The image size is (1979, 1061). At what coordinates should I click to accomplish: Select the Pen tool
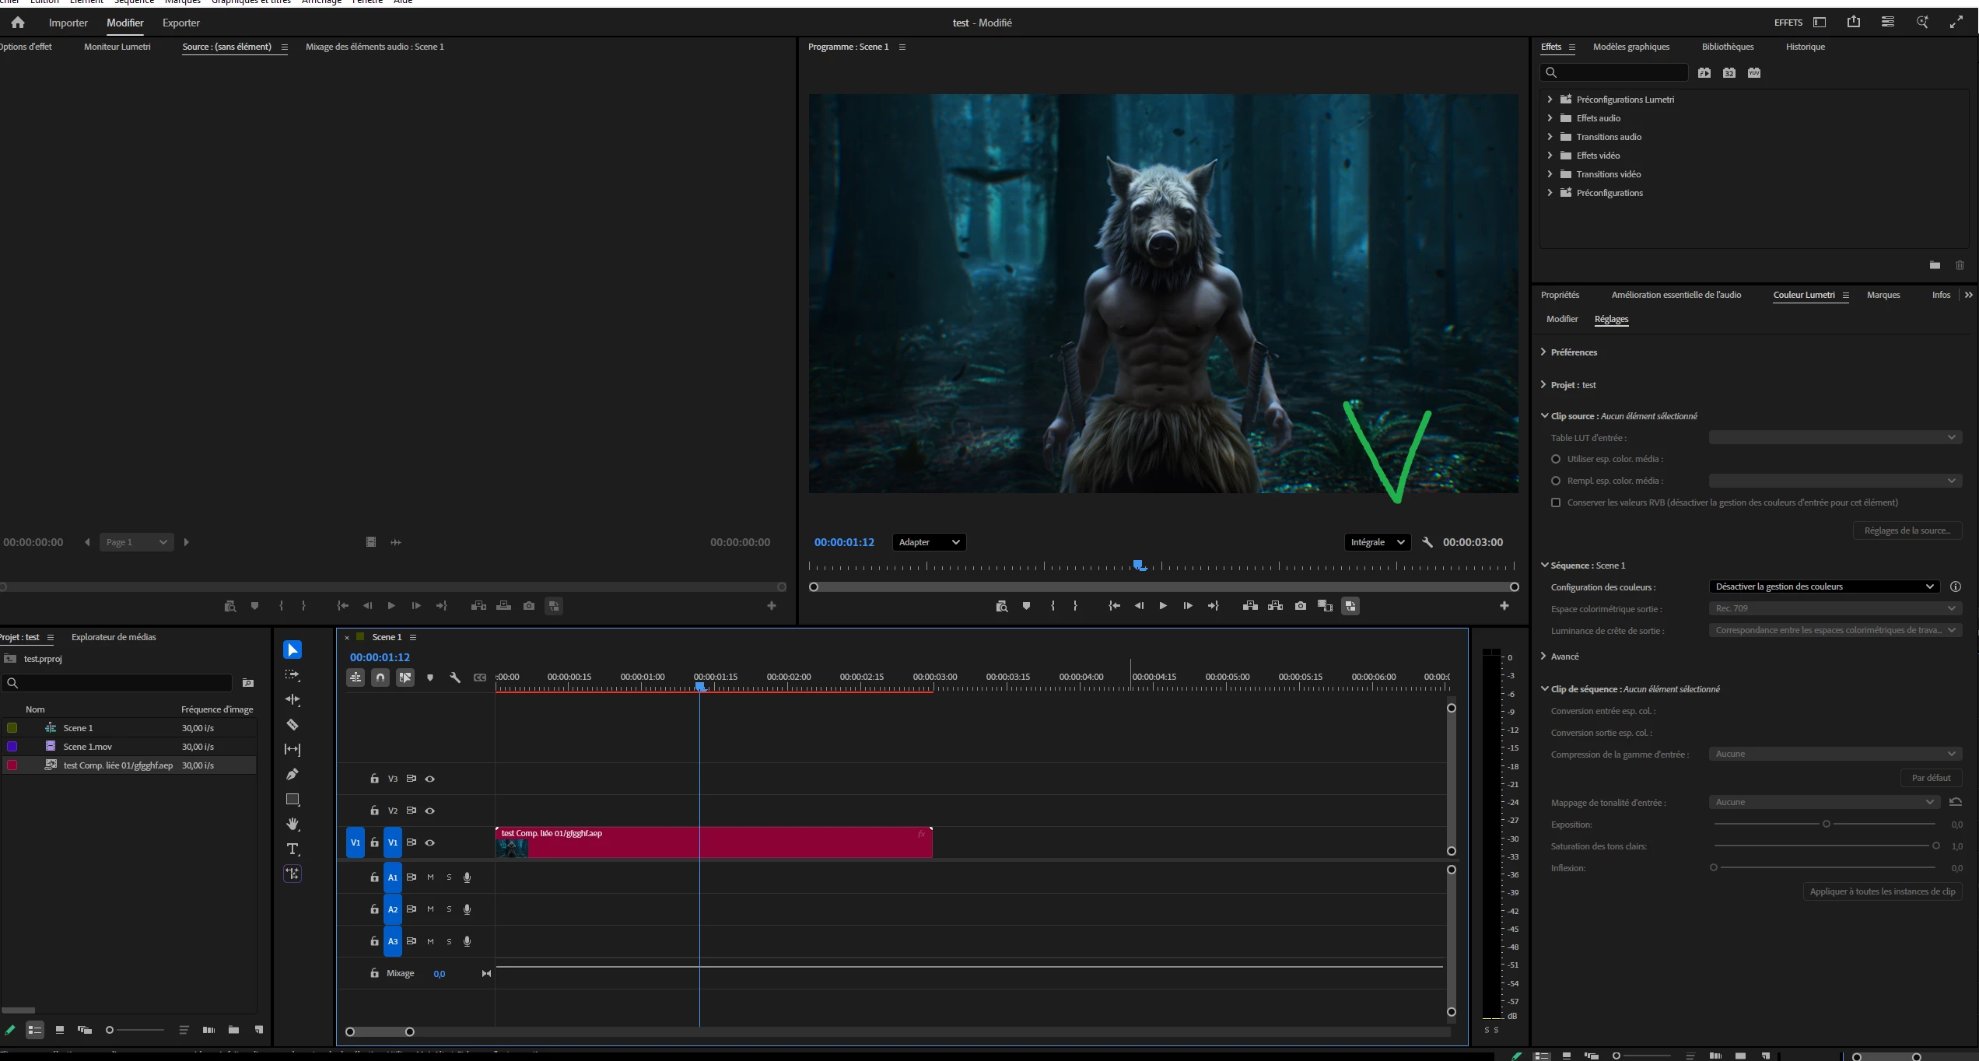click(292, 775)
